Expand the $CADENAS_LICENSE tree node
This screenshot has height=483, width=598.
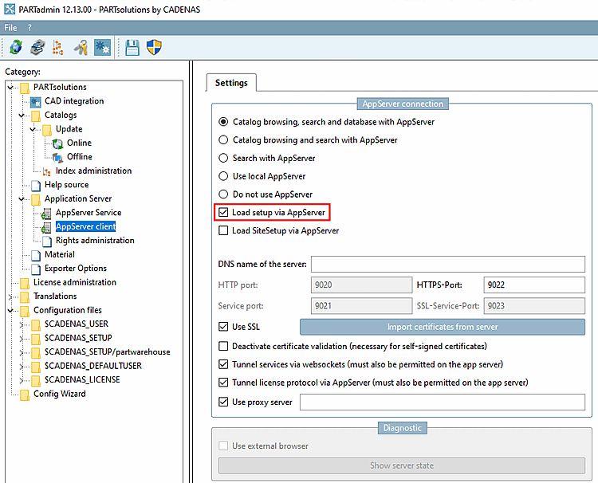pyautogui.click(x=22, y=380)
